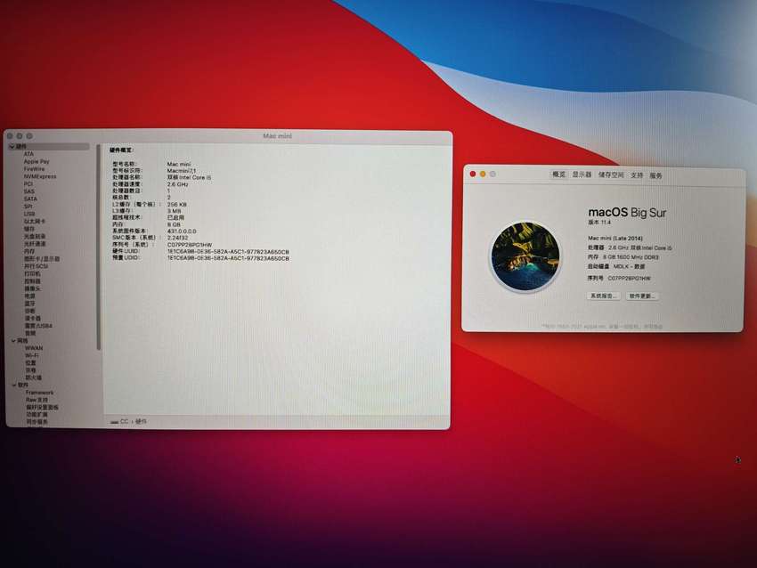Click the 硬件 UUID value

(x=228, y=251)
